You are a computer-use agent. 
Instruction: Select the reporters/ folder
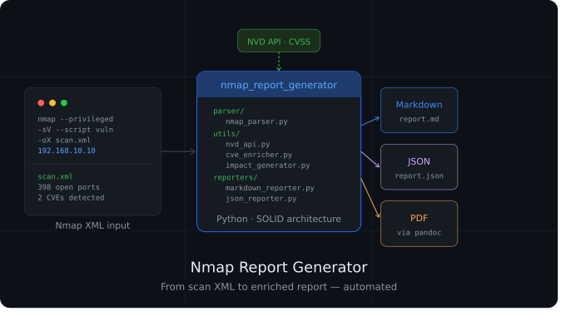point(236,177)
